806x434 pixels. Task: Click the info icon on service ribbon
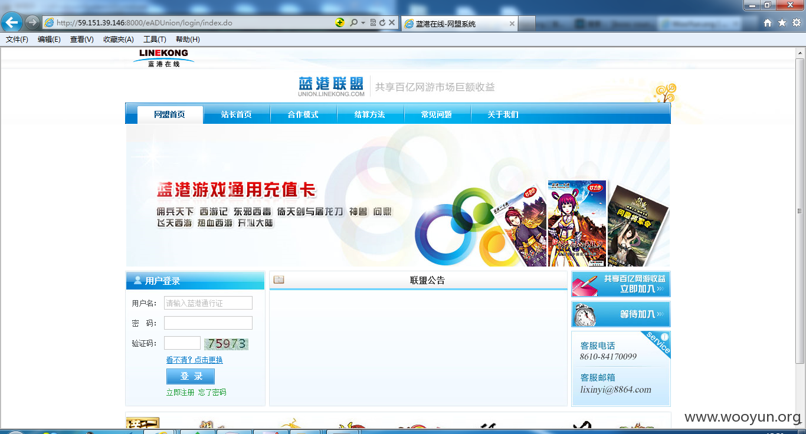pos(664,337)
